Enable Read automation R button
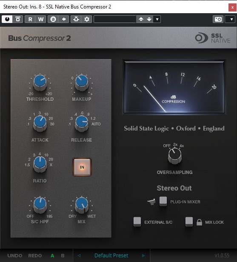This screenshot has height=262, width=237. point(30,19)
